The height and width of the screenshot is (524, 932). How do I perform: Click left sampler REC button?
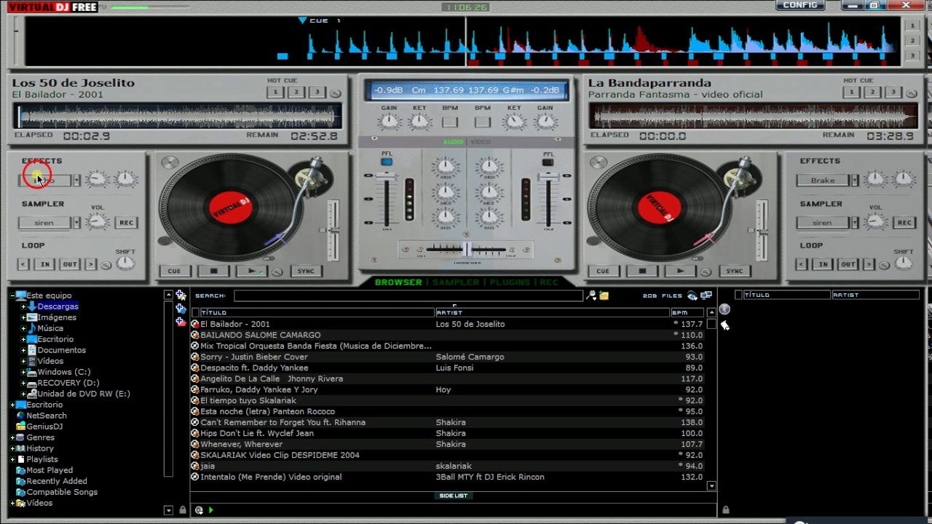coord(126,223)
